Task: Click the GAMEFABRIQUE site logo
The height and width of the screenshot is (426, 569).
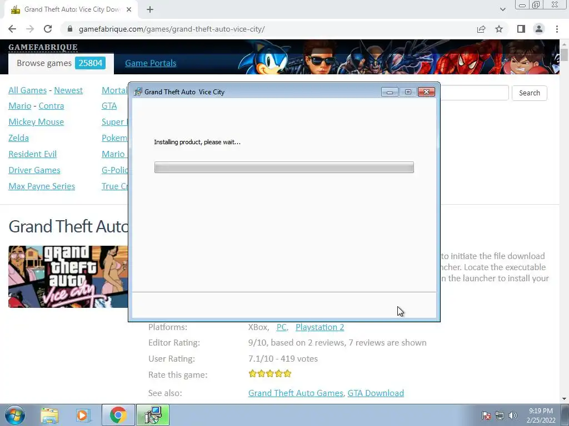Action: 43,47
